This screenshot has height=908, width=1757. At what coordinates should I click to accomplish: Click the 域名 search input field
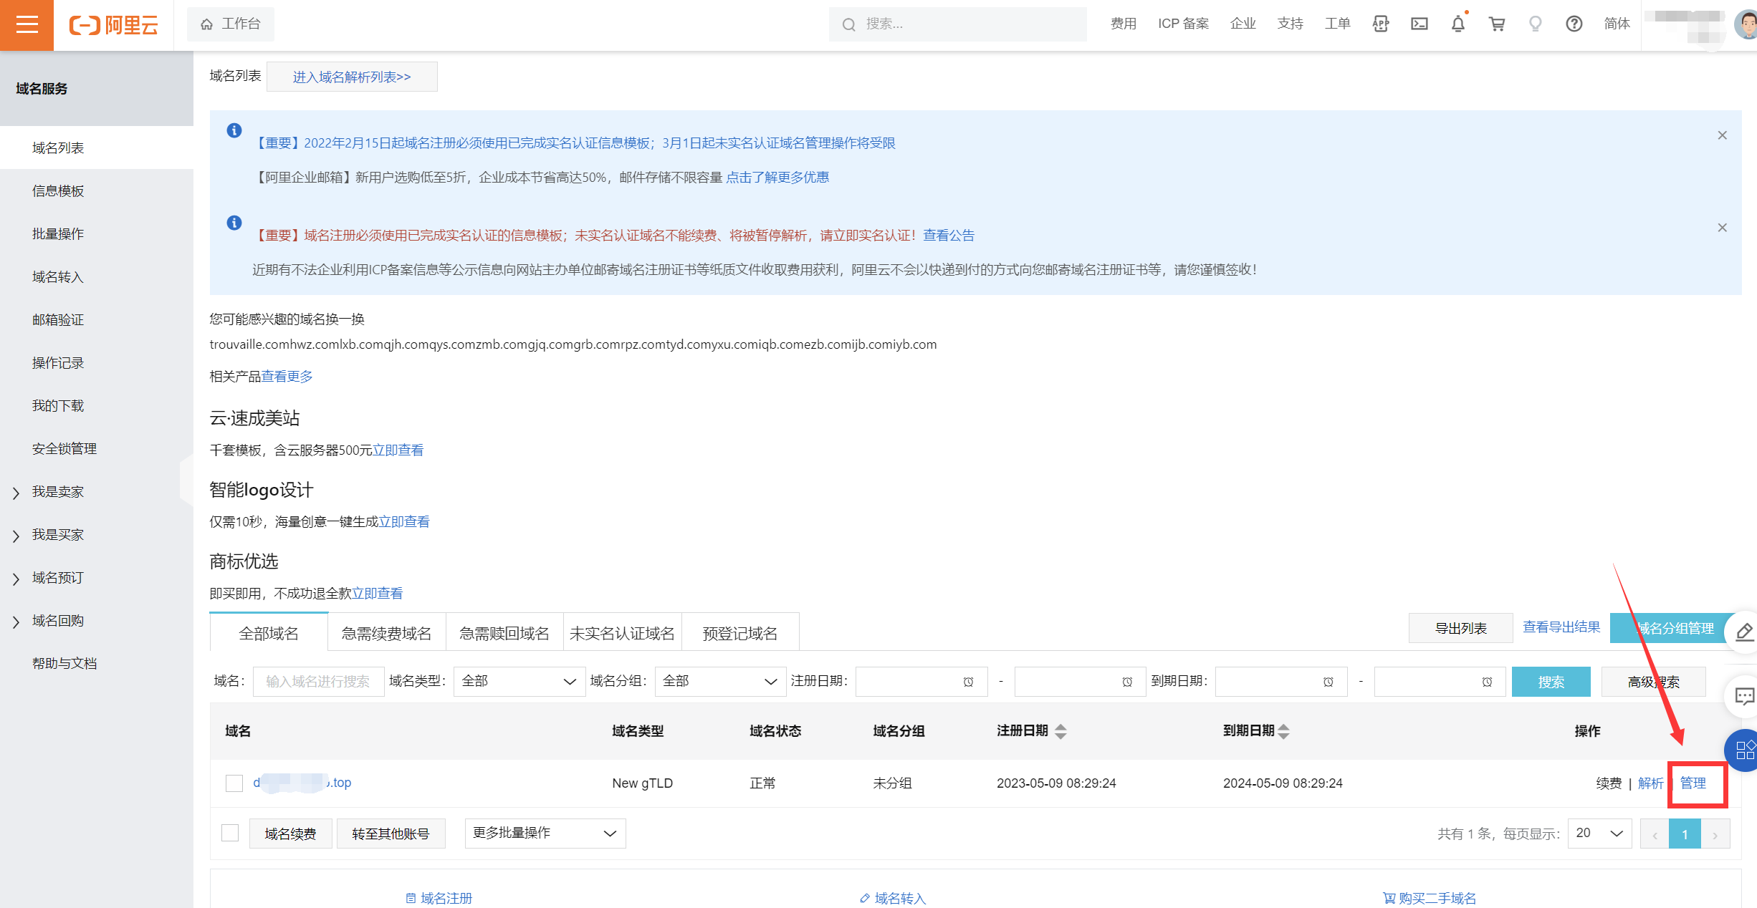point(318,681)
